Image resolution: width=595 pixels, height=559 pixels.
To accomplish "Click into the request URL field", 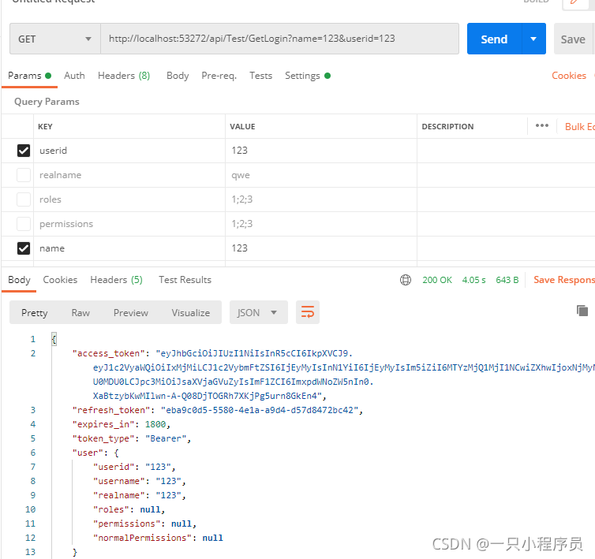I will click(x=279, y=39).
